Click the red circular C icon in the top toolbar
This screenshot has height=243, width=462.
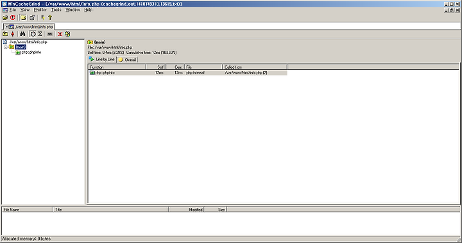click(x=13, y=18)
